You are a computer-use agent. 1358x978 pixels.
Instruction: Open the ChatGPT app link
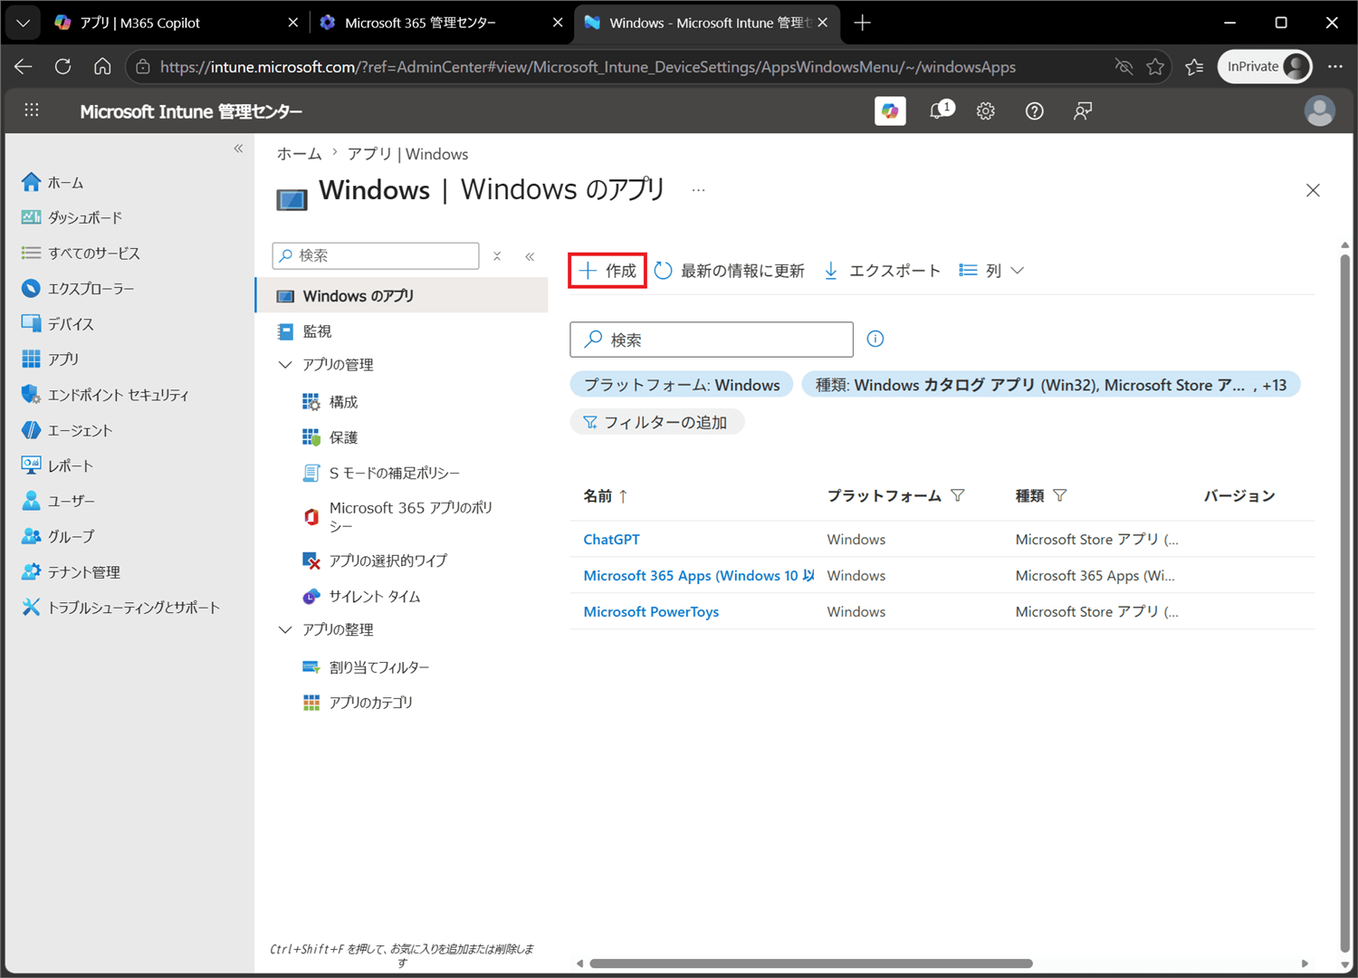point(611,539)
